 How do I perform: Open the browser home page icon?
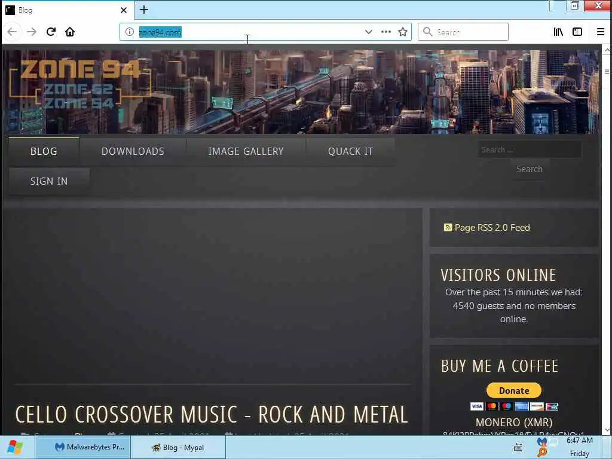[x=70, y=32]
